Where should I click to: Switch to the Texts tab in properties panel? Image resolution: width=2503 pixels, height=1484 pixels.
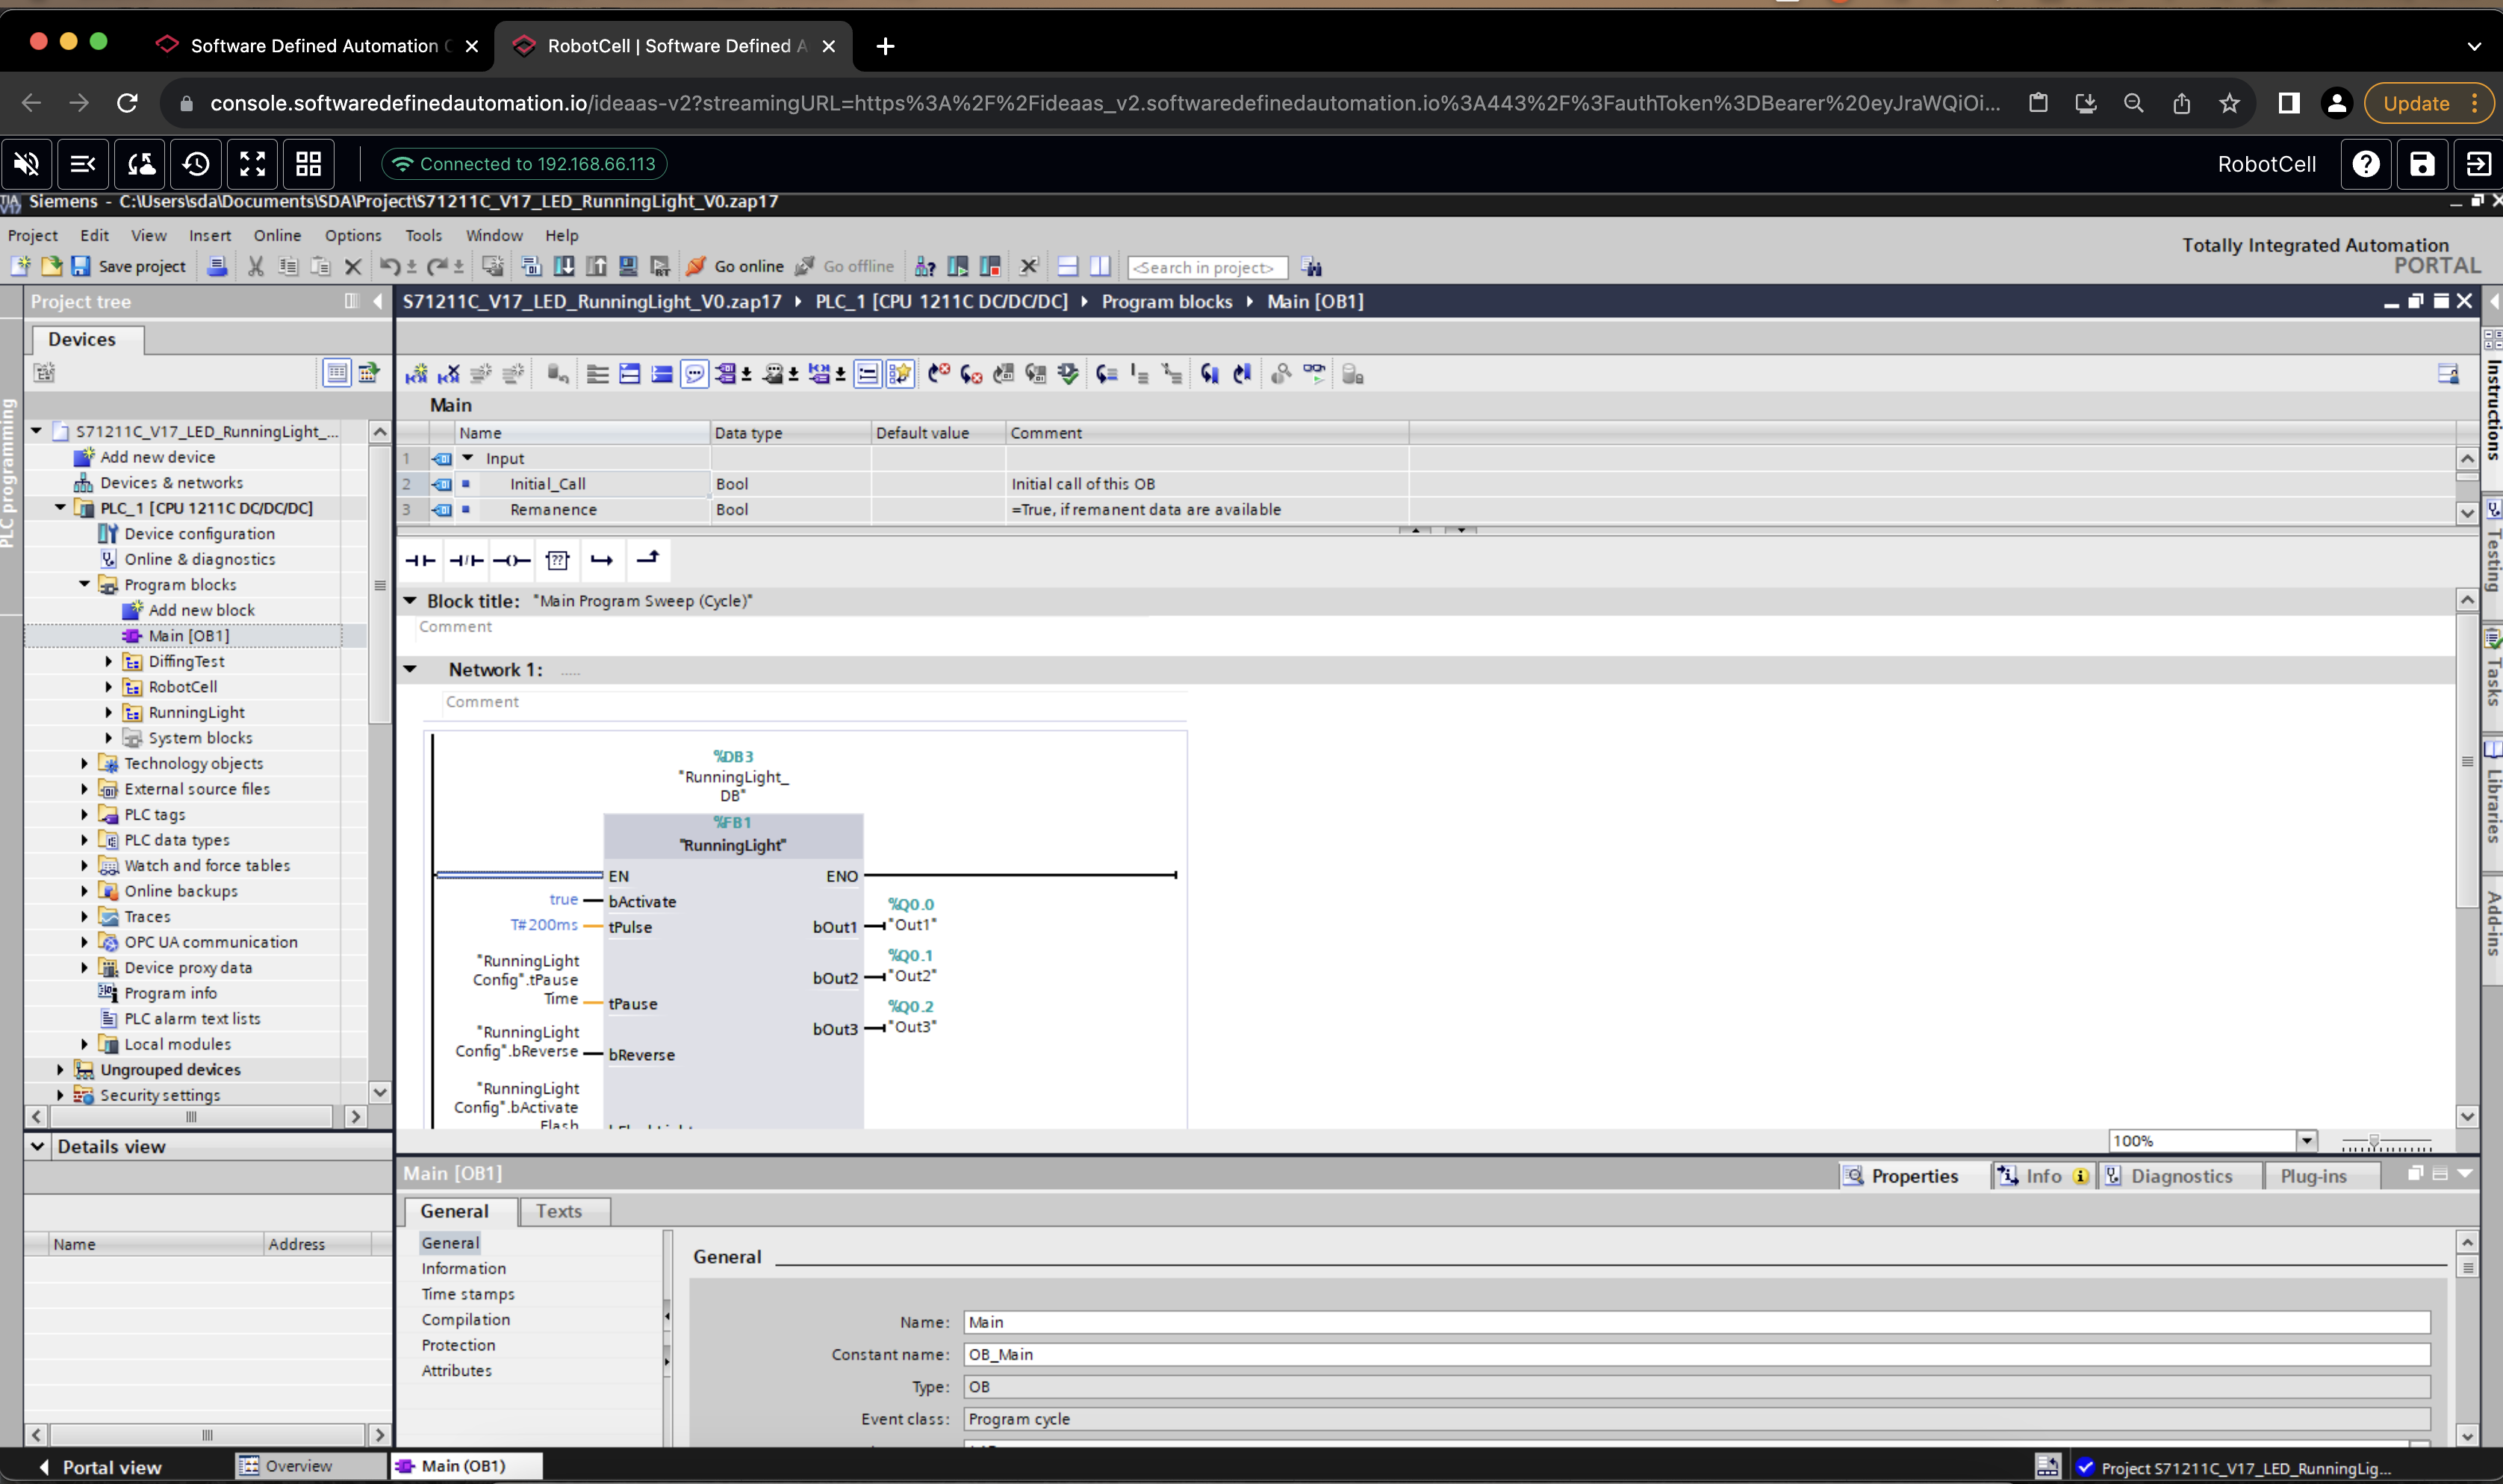[560, 1210]
